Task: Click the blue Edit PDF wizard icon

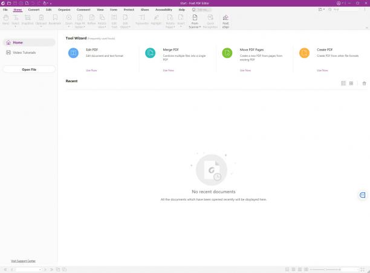Action: 73,53
